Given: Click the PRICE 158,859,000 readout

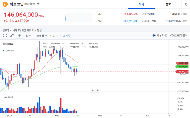Looking at the screenshot, I should click(x=51, y=43).
